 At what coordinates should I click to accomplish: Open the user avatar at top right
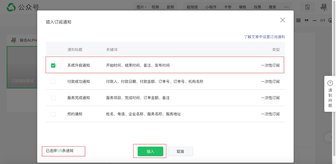pos(324,7)
